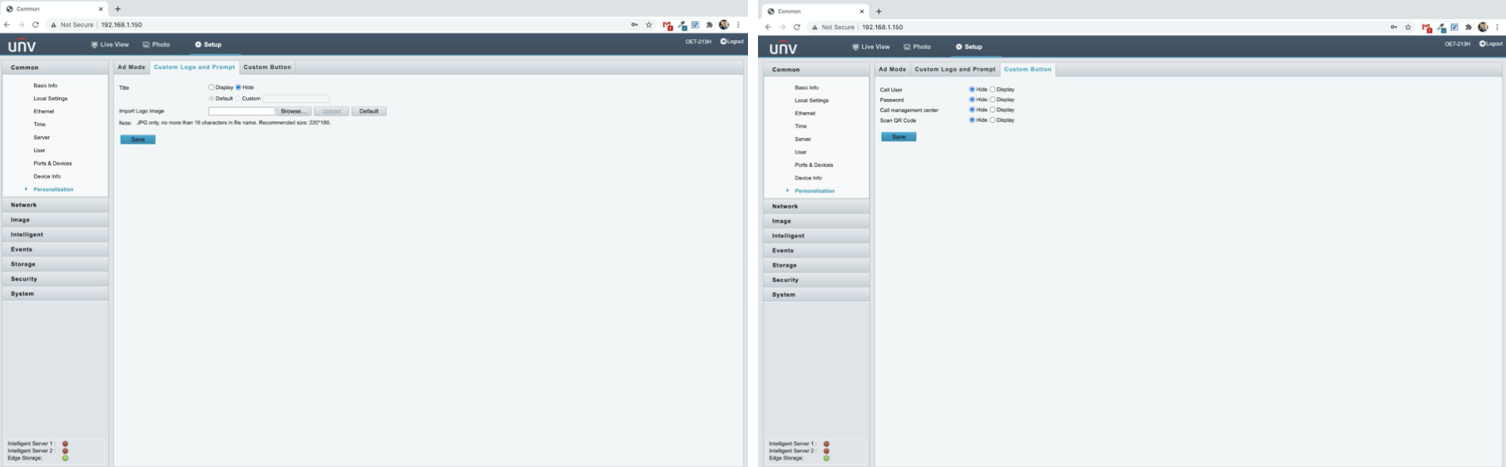Open User in Custom Logo window sidebar

coord(39,150)
